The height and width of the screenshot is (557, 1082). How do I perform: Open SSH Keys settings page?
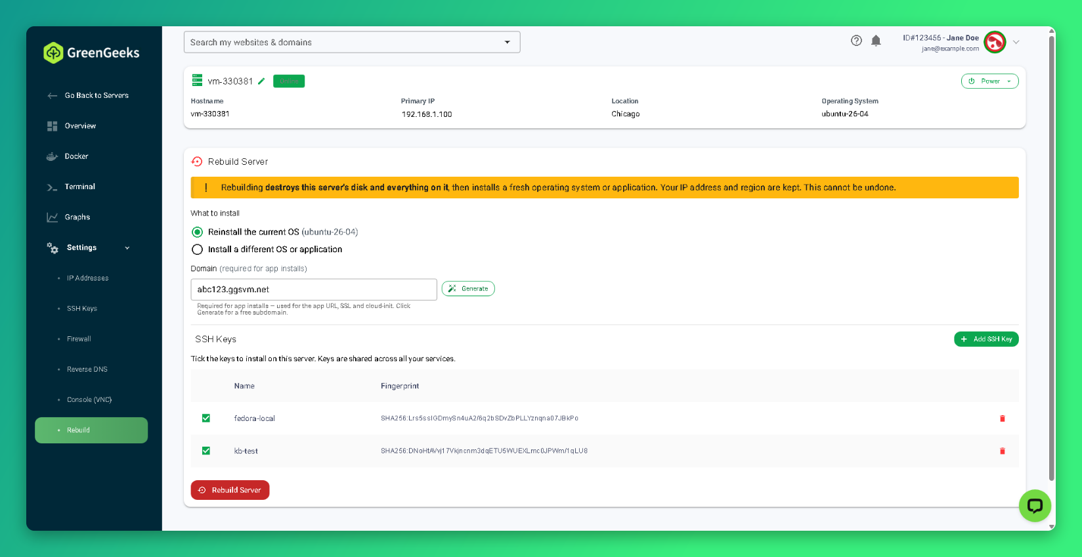(x=82, y=309)
